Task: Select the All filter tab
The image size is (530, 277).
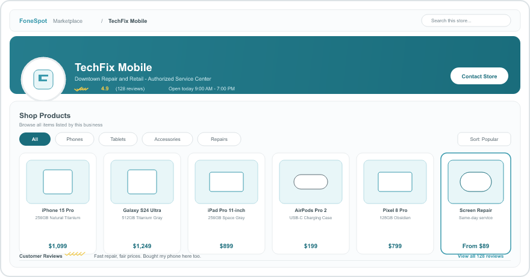Action: [x=35, y=139]
